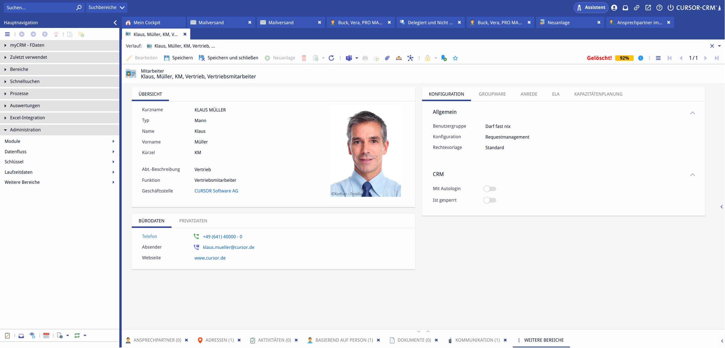Open Microsoft Teams icon in the toolbar

point(349,58)
